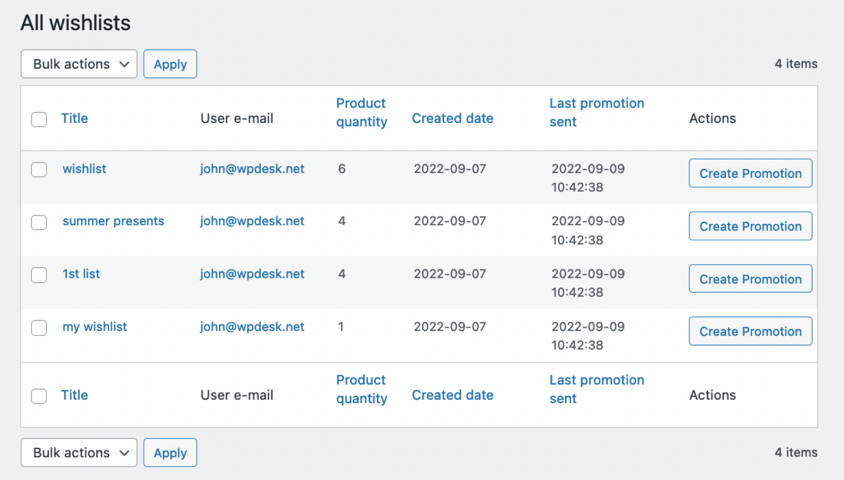Click the top Apply button

pyautogui.click(x=170, y=64)
